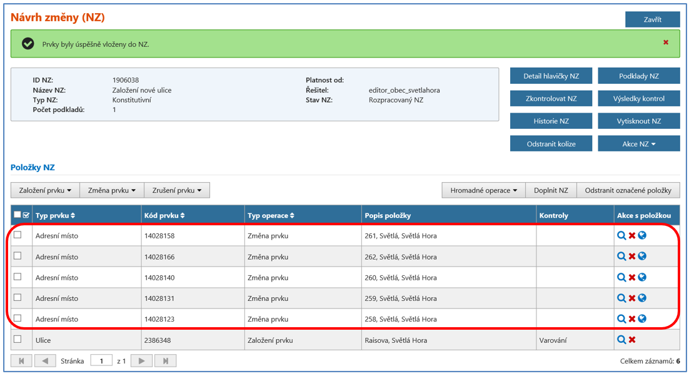Open the Hromadné operace dropdown

(483, 190)
